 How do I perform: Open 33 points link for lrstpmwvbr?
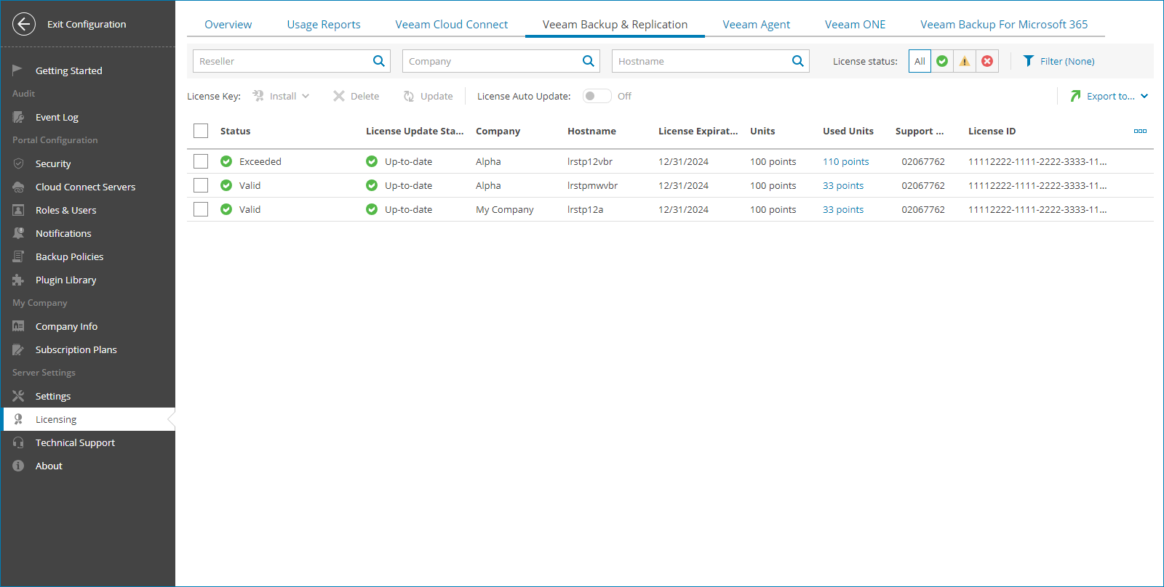(x=843, y=185)
